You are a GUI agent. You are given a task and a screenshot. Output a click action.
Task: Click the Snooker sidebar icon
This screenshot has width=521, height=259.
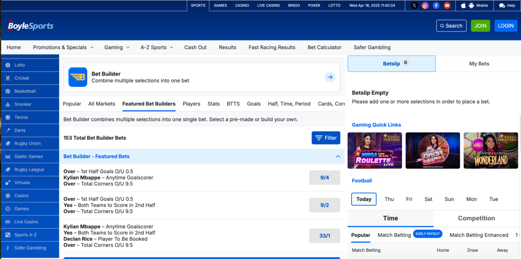point(8,104)
